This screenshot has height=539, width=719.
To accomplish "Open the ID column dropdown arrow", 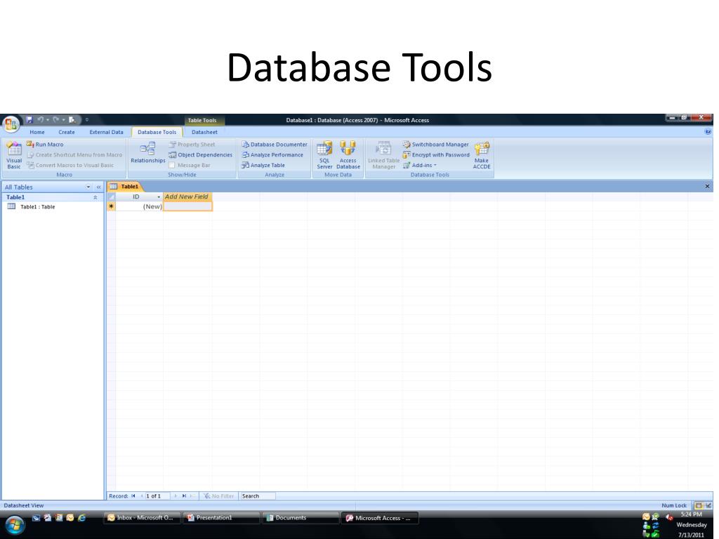I will (159, 197).
